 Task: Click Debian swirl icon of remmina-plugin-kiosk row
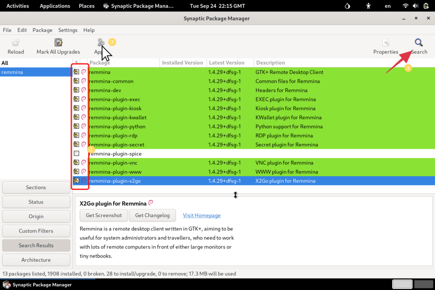(84, 108)
